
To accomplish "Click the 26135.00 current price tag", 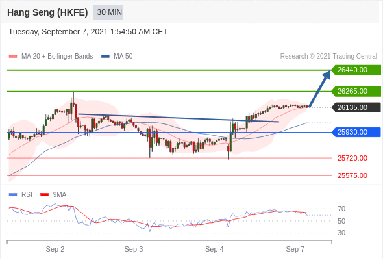I will [x=356, y=107].
